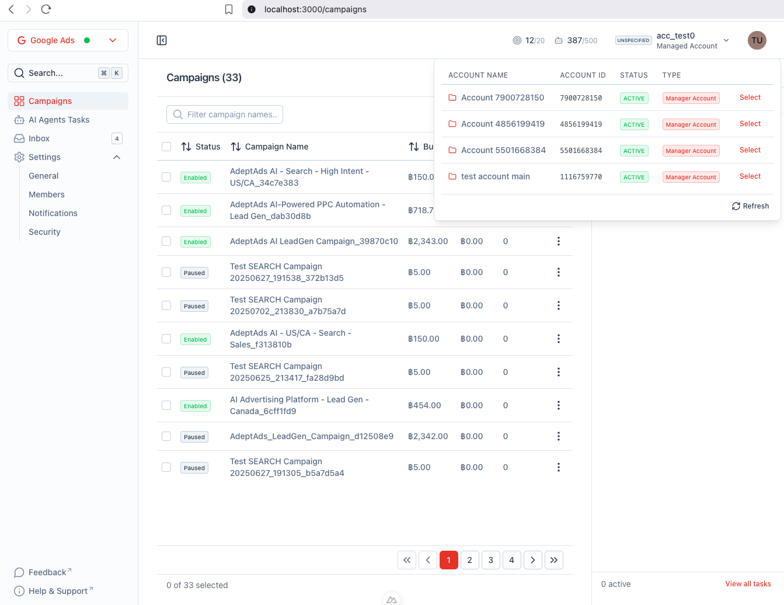Toggle the acc_test0 account switcher dropdown

click(x=726, y=40)
